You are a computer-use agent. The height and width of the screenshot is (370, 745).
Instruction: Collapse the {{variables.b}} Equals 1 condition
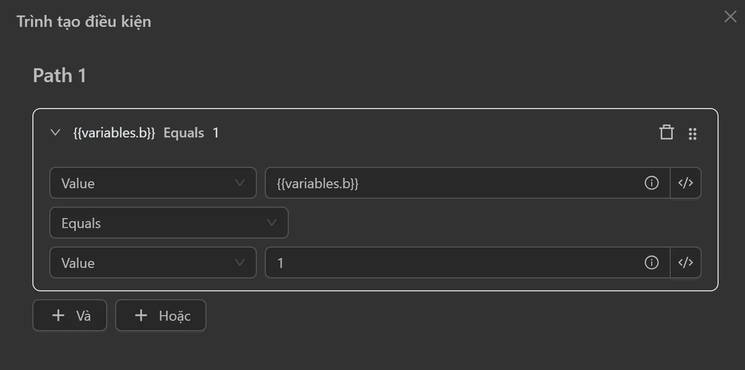pyautogui.click(x=55, y=132)
